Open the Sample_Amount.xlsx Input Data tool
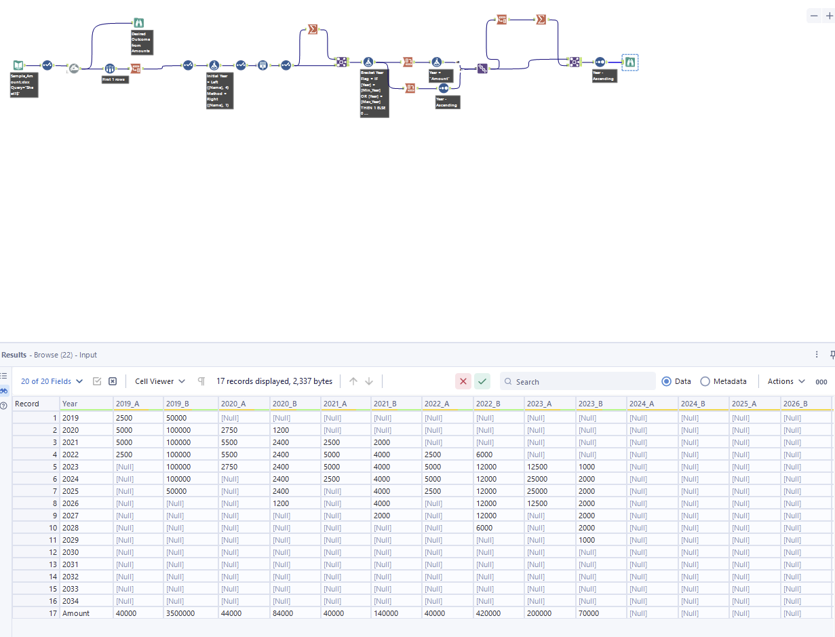 click(x=18, y=64)
